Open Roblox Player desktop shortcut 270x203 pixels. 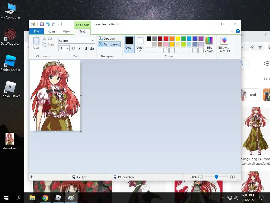[x=10, y=89]
